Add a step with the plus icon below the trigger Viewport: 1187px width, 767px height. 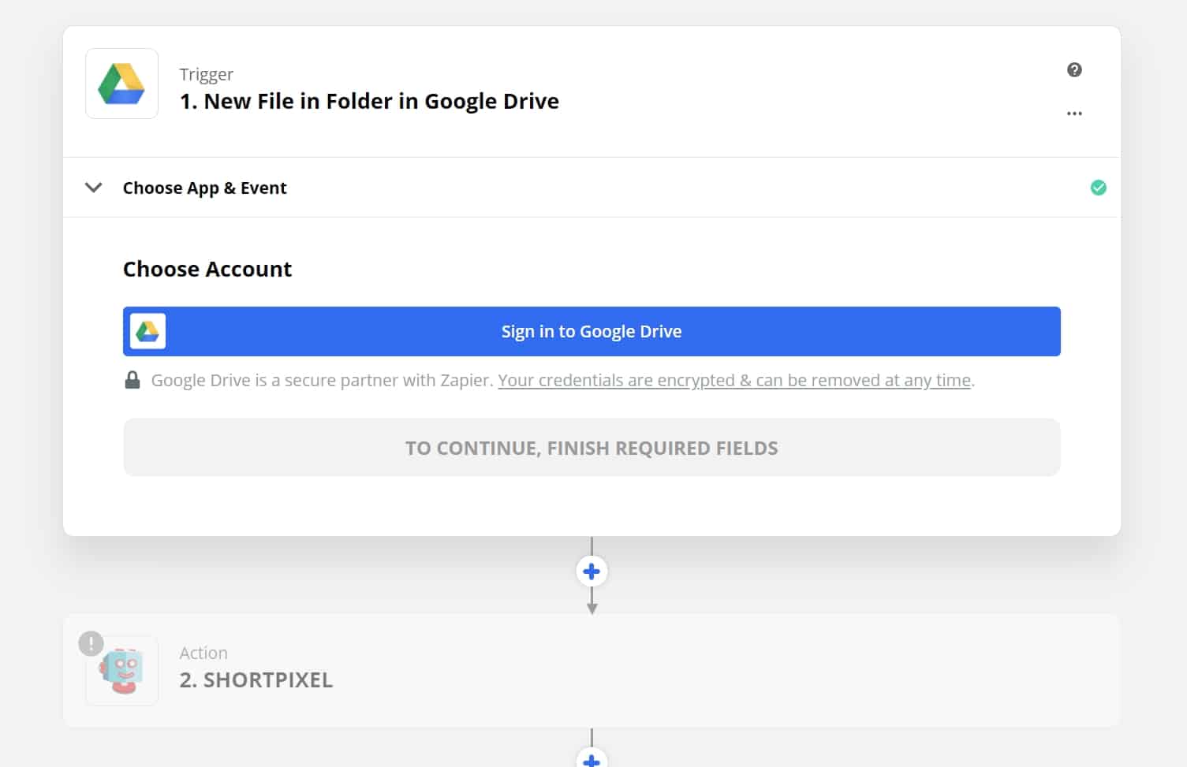pos(592,572)
